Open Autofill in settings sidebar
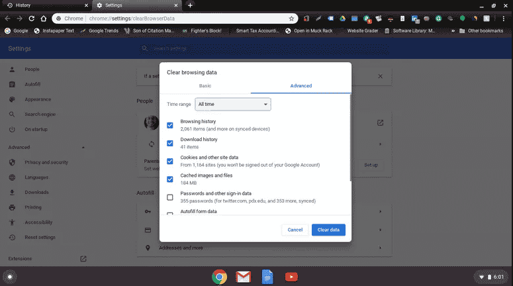This screenshot has height=286, width=513. [x=32, y=85]
